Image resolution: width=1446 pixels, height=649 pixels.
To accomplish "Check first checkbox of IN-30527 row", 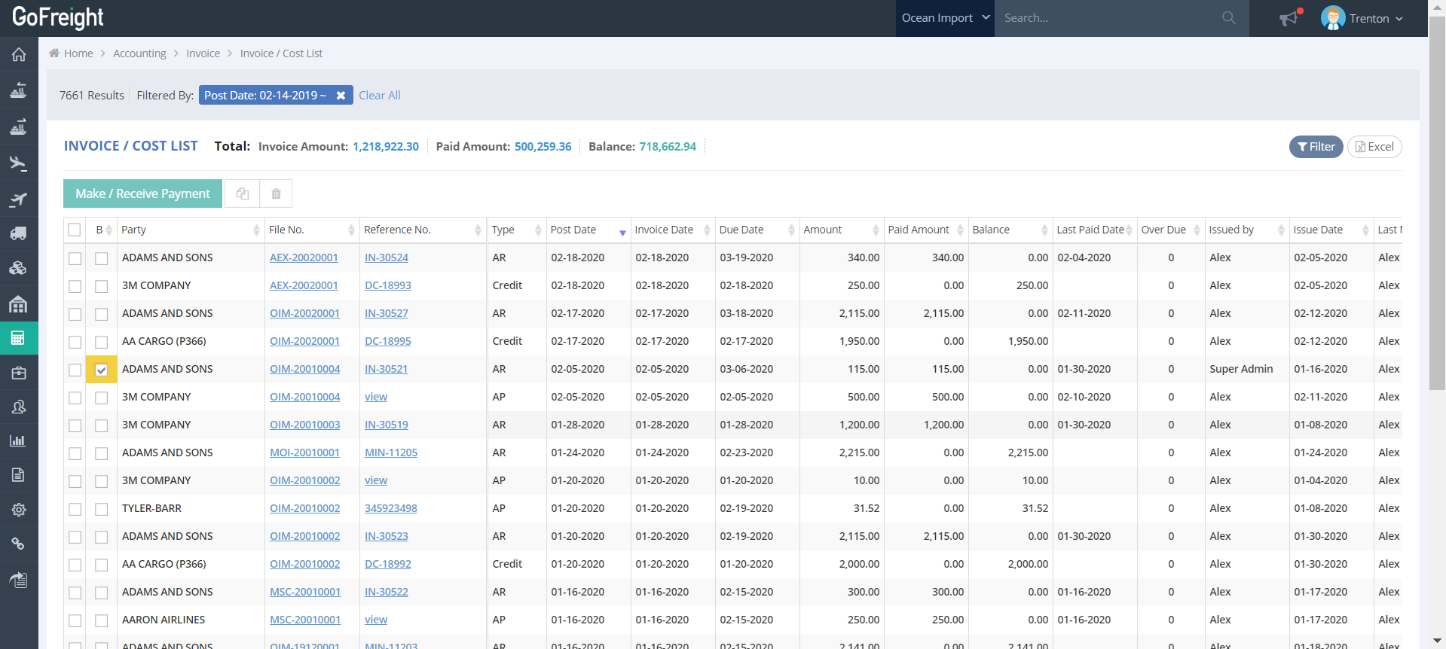I will 75,314.
